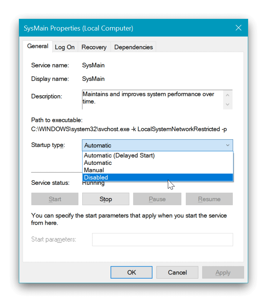Go to the Dependencies tab
267x302 pixels.
pyautogui.click(x=133, y=47)
